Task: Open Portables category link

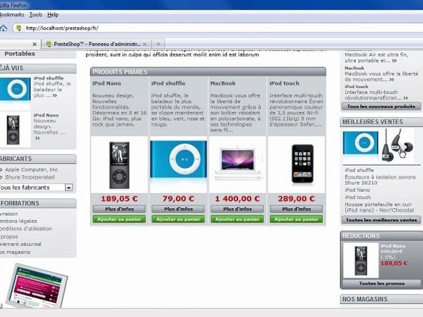Action: pyautogui.click(x=20, y=54)
